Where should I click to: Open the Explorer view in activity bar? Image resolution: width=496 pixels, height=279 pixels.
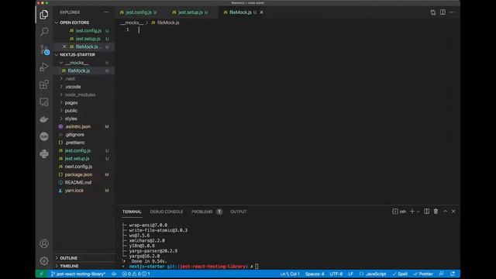click(44, 14)
